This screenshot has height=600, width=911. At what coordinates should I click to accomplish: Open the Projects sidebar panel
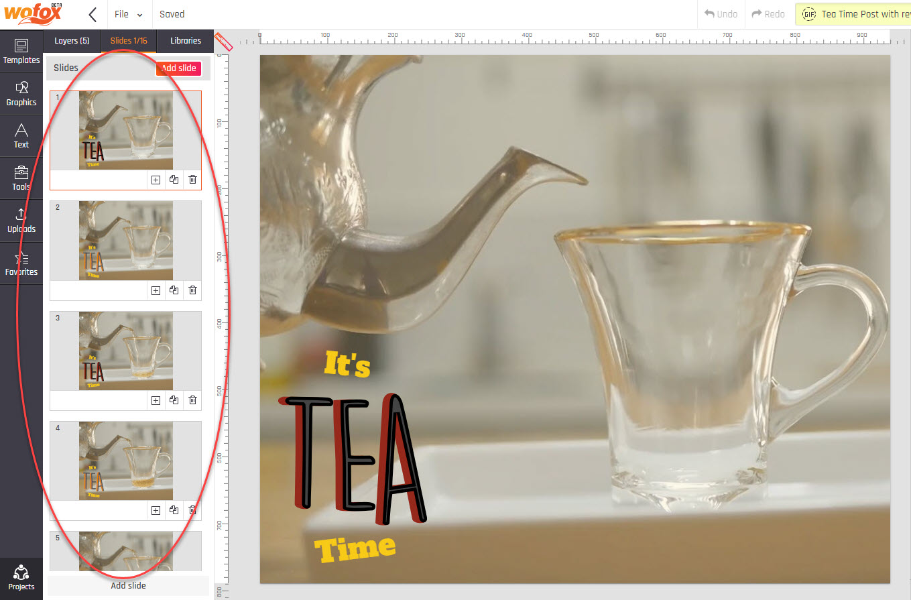click(x=21, y=579)
